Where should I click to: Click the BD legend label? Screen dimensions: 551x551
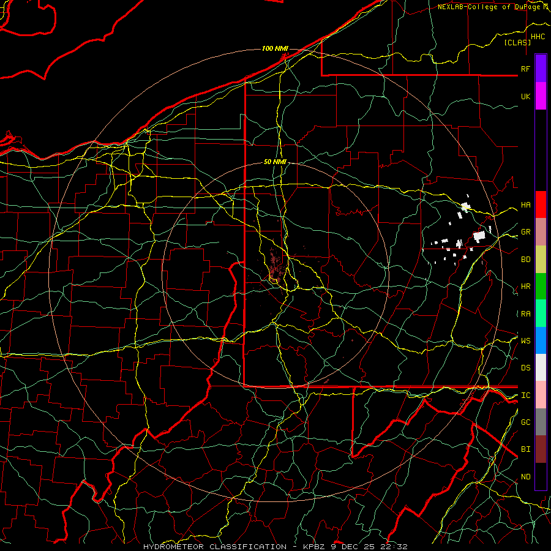[x=526, y=260]
